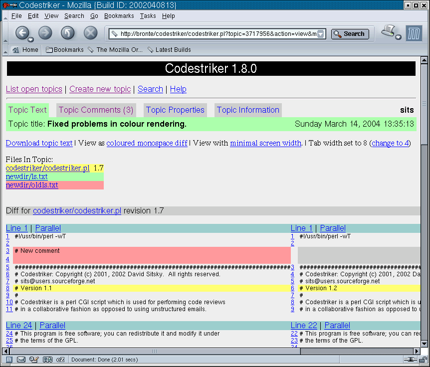Open the Topic Properties tab
The image size is (430, 367).
175,110
